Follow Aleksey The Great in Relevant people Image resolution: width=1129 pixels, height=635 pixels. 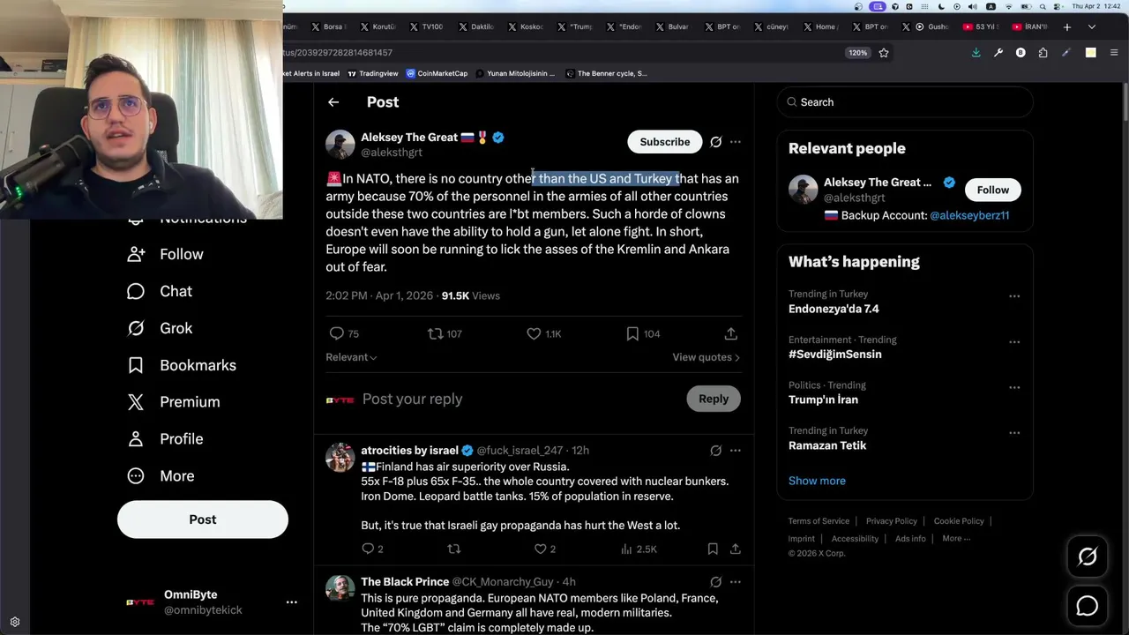click(x=992, y=190)
